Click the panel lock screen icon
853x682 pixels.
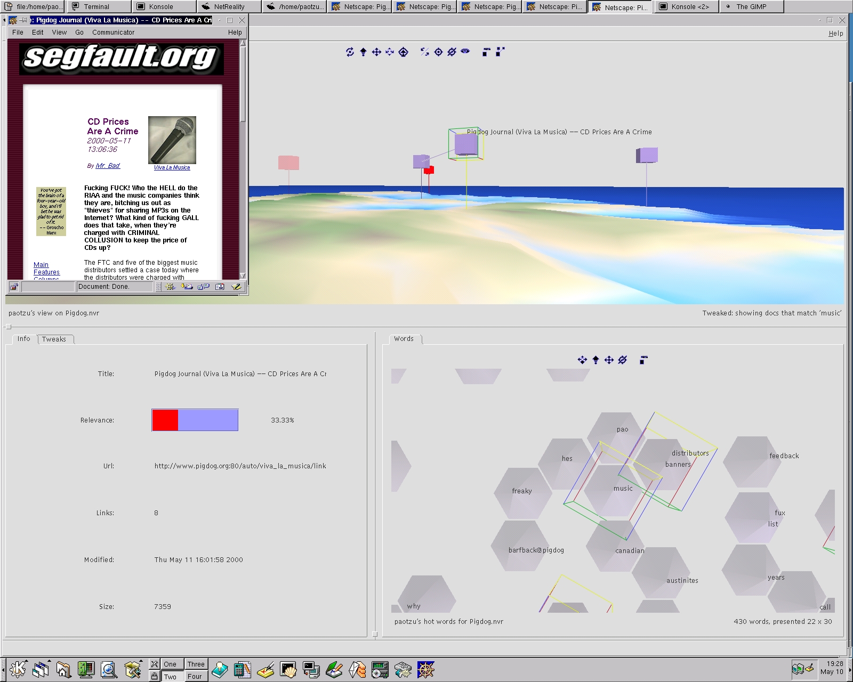154,676
